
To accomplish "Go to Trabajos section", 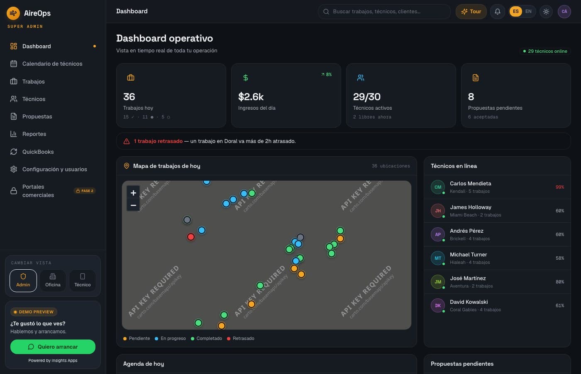I will click(53, 81).
